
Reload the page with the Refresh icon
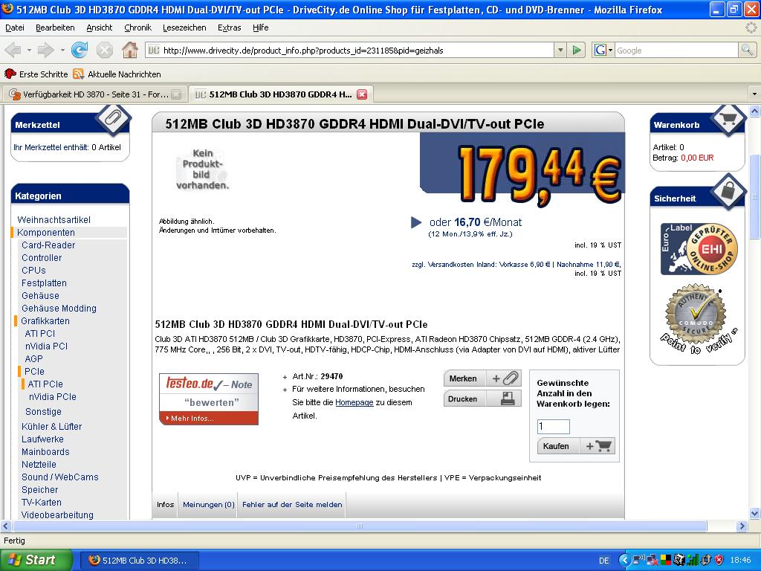(79, 50)
